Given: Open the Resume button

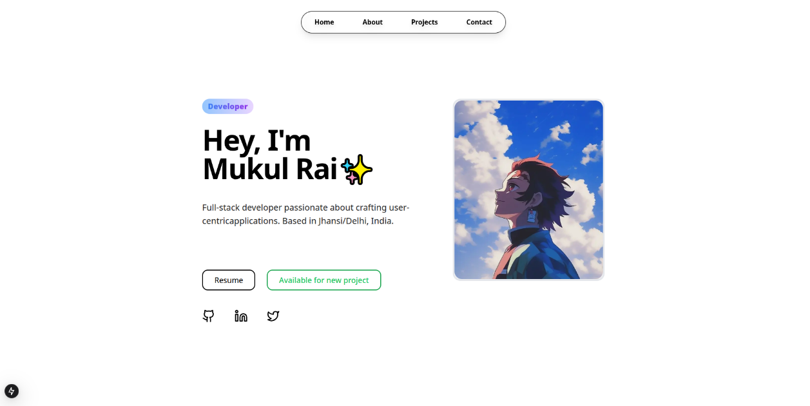Looking at the screenshot, I should (x=229, y=280).
